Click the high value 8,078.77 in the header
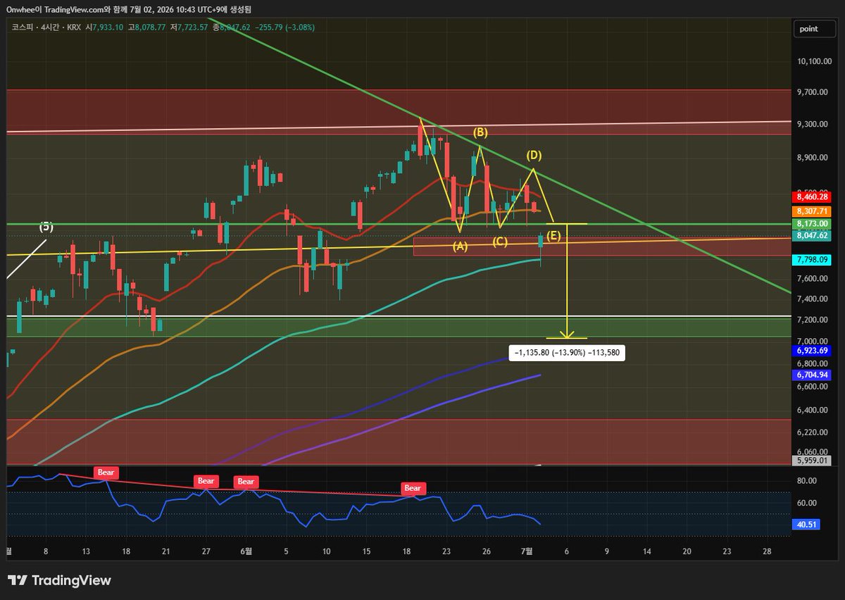 tap(151, 27)
